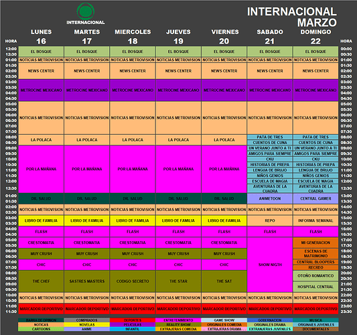Select DR. SALUD cell on Monday

pos(41,198)
